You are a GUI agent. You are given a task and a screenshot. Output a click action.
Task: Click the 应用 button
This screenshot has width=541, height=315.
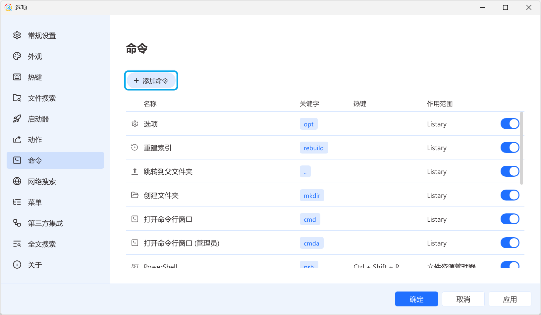(x=510, y=299)
